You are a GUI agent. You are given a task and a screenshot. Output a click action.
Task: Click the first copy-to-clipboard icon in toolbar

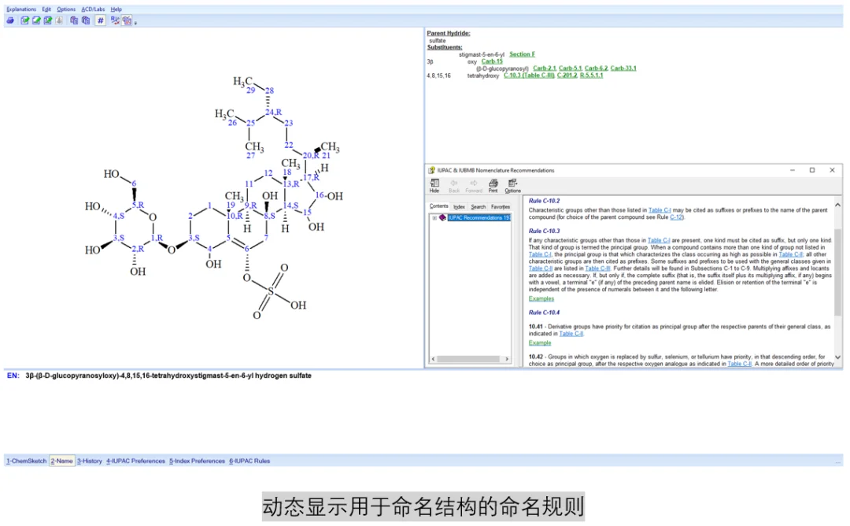[x=74, y=20]
